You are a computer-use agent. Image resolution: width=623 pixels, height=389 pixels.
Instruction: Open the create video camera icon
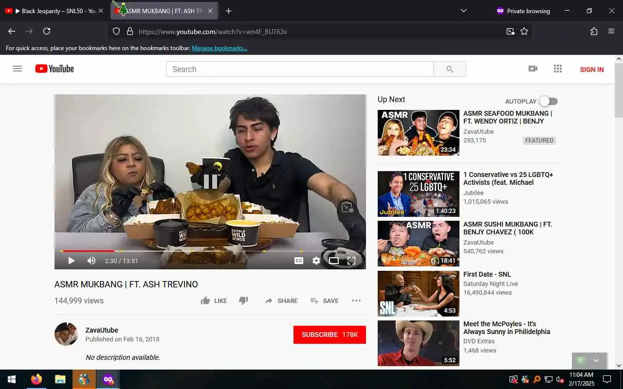(533, 69)
